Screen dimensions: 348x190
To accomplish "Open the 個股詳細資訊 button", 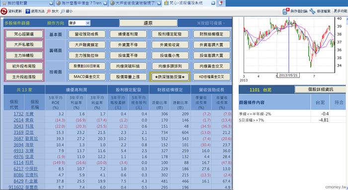I will tap(321, 89).
